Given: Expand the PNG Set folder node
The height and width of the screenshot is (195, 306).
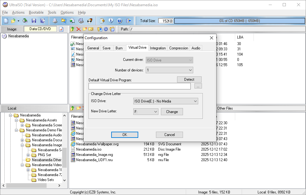Looking at the screenshot, I should pos(28,155).
